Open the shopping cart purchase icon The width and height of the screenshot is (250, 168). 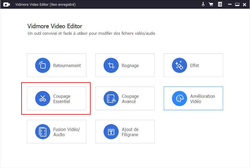pyautogui.click(x=211, y=4)
